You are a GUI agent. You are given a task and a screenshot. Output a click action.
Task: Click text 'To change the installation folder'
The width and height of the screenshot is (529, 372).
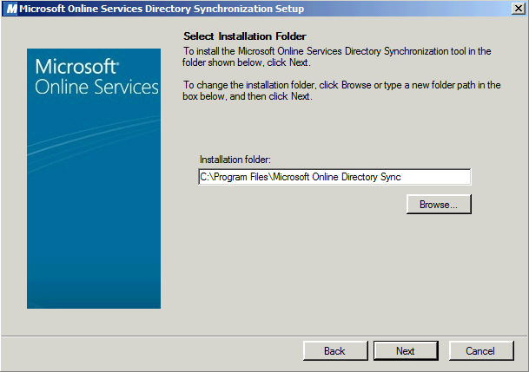(x=249, y=85)
